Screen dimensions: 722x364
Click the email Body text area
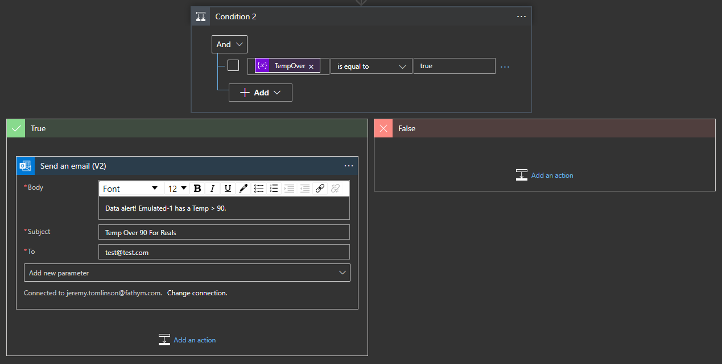coord(224,208)
